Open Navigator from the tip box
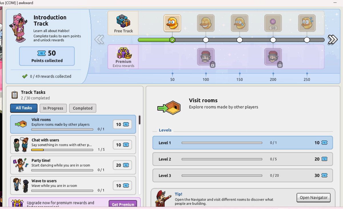Viewport: 343px width, 209px height. (314, 198)
